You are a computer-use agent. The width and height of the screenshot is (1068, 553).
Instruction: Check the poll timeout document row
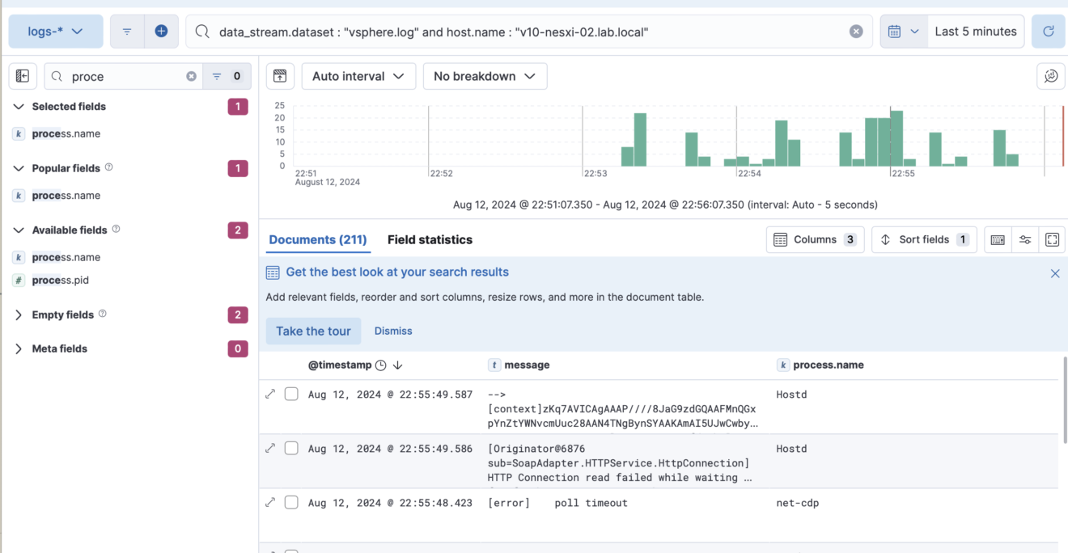click(x=291, y=502)
